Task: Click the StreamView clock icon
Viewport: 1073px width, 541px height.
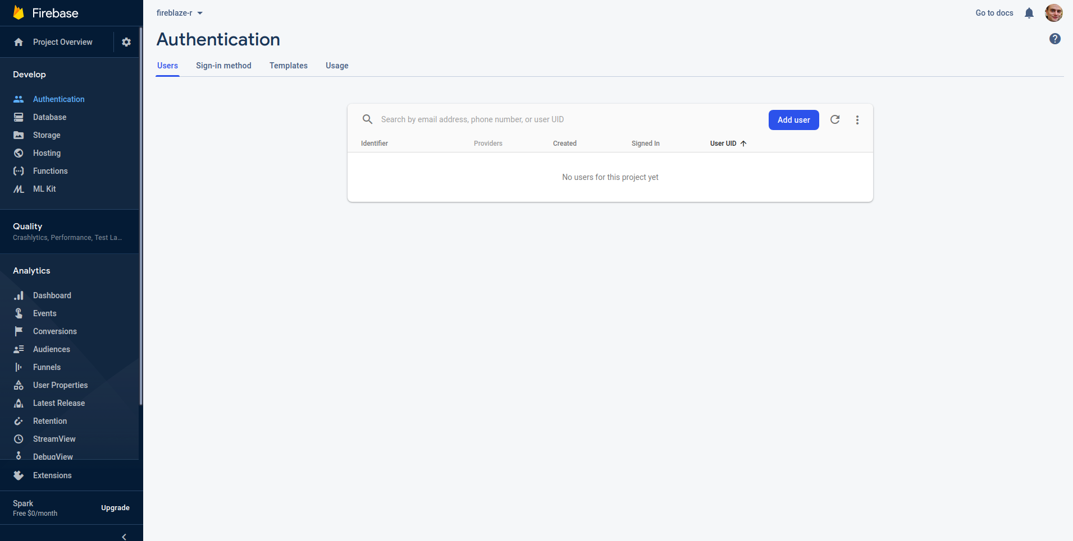Action: 19,439
